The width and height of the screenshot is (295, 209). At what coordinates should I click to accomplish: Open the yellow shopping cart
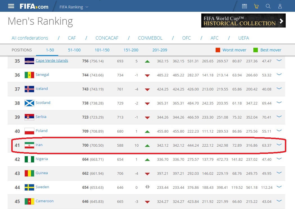tap(256, 6)
